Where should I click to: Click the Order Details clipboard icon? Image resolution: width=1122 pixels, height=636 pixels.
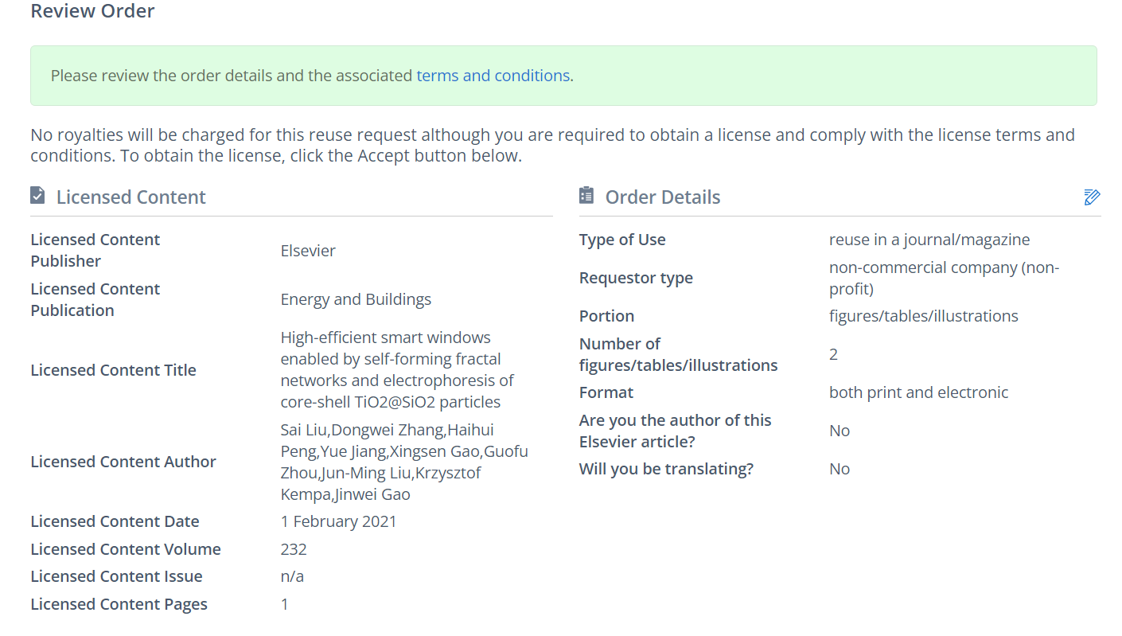[586, 195]
